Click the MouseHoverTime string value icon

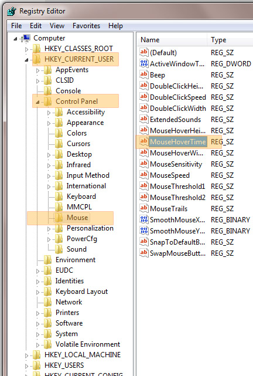click(143, 141)
